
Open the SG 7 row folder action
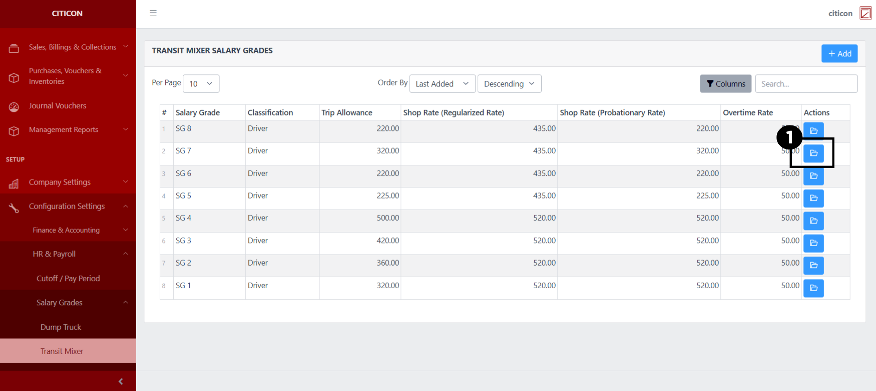coord(813,153)
